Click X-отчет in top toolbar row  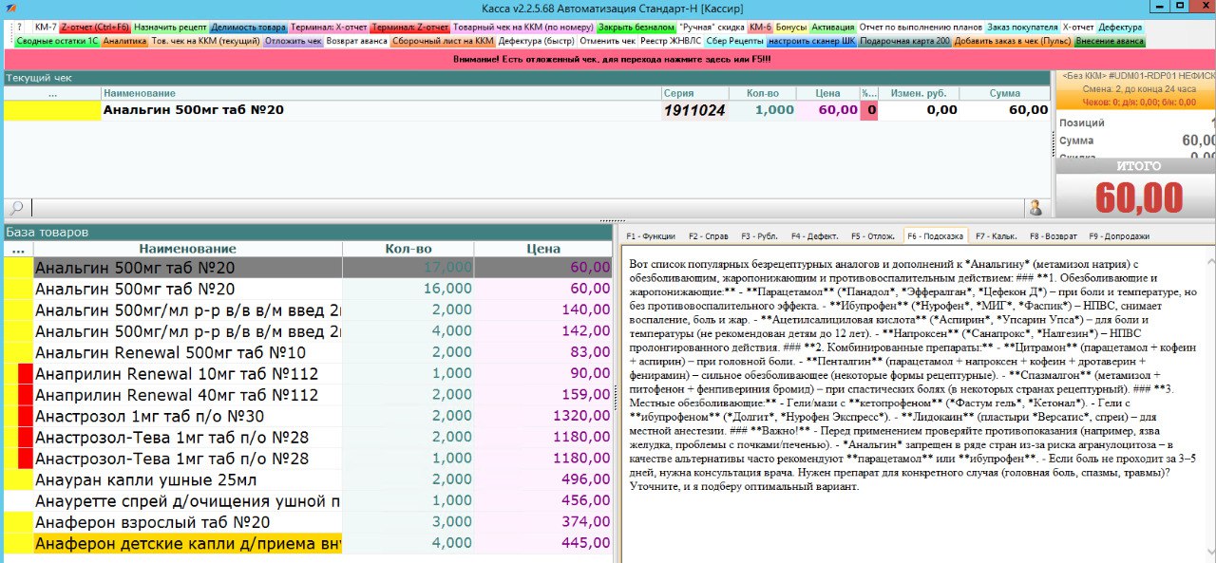point(1078,28)
